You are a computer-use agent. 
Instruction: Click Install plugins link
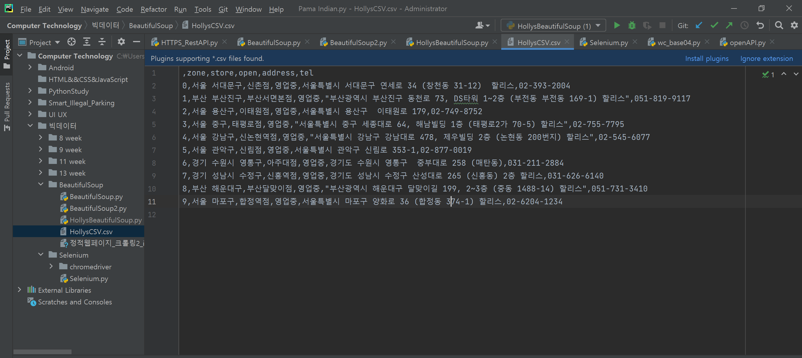[706, 59]
